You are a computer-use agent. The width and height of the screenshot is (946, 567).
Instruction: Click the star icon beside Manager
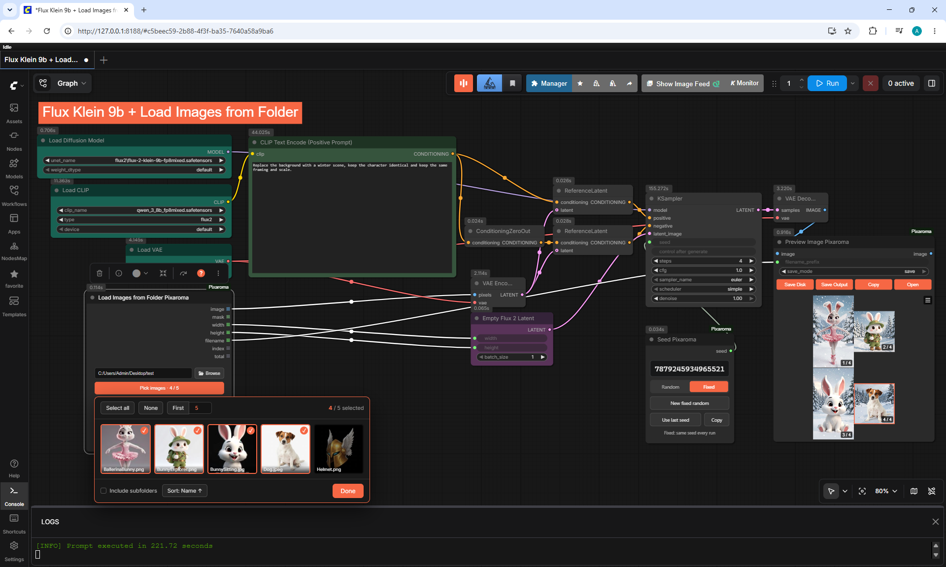coord(580,83)
